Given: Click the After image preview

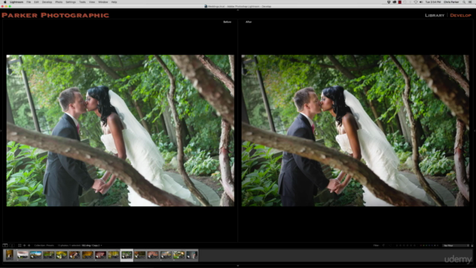Looking at the screenshot, I should pos(356,130).
